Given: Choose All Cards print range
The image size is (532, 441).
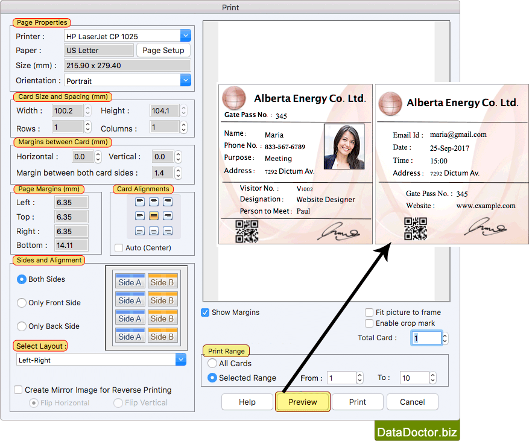Looking at the screenshot, I should tap(212, 363).
